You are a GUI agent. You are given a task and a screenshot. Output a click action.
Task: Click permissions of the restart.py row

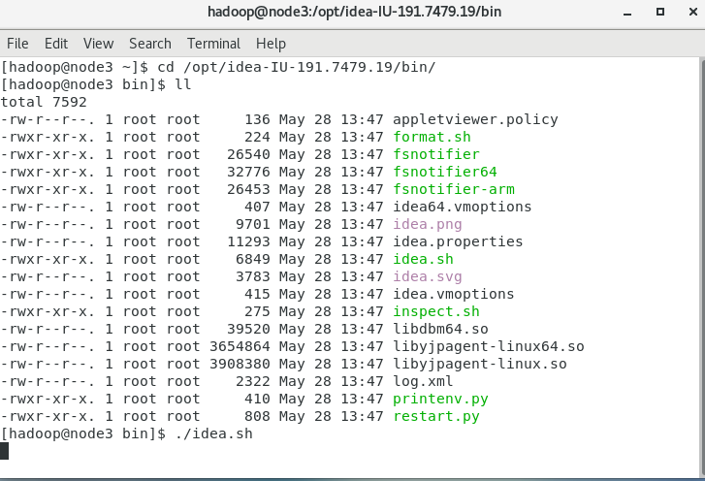click(48, 416)
